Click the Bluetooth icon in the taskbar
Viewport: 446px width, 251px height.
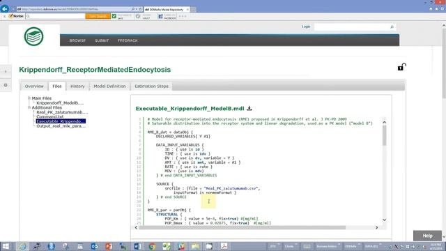[51, 246]
